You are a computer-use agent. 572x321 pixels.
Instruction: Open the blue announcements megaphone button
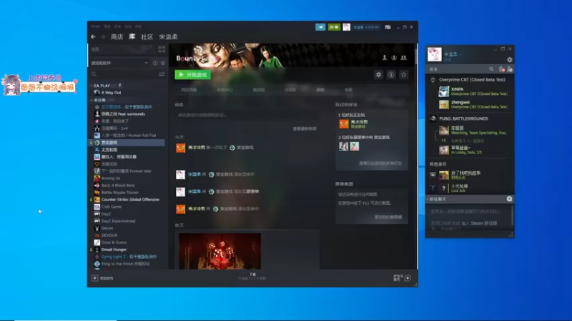(320, 27)
